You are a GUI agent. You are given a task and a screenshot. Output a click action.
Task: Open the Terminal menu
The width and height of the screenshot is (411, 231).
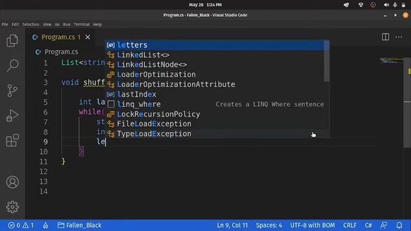pyautogui.click(x=82, y=24)
